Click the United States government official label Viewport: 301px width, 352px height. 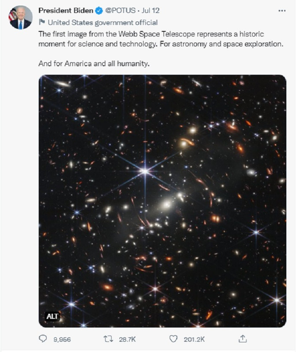point(103,22)
